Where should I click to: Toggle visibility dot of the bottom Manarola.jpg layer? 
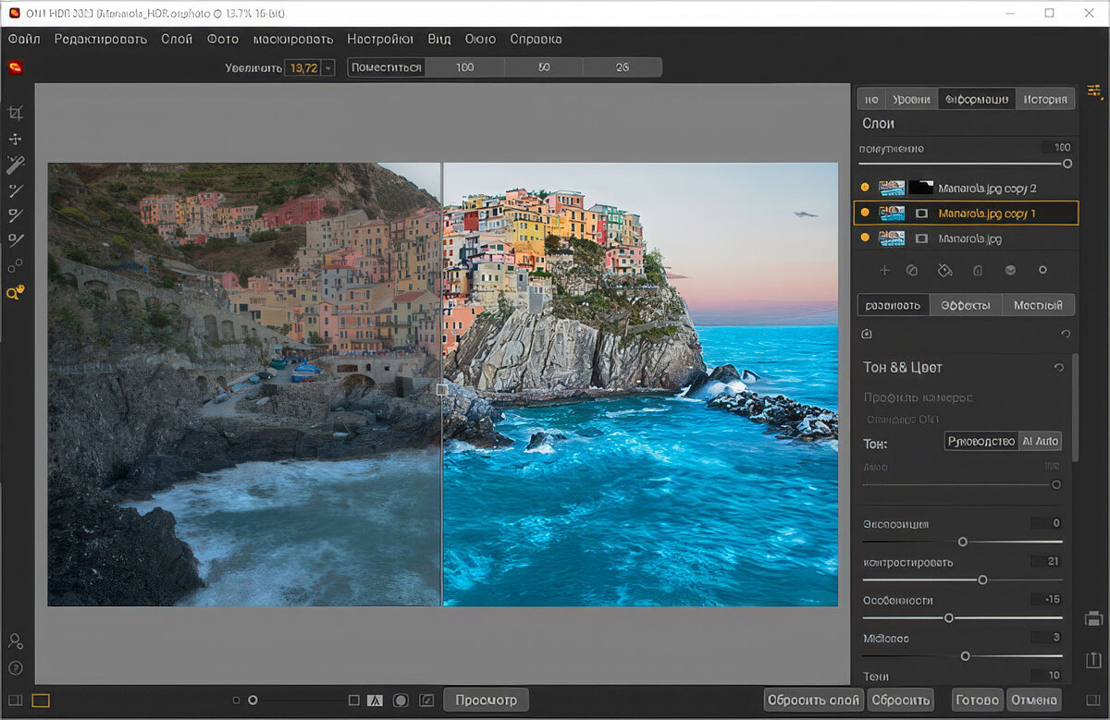click(x=864, y=238)
